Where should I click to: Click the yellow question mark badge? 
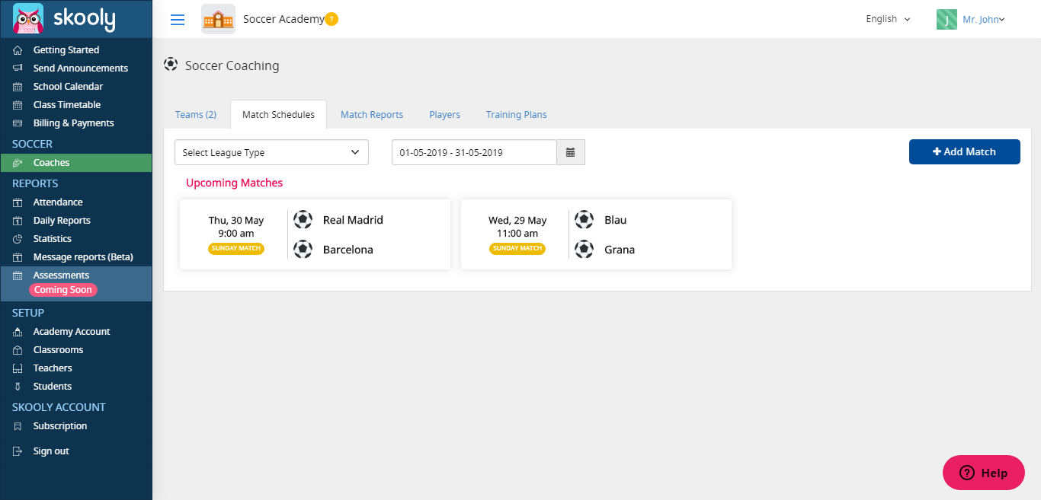[332, 20]
